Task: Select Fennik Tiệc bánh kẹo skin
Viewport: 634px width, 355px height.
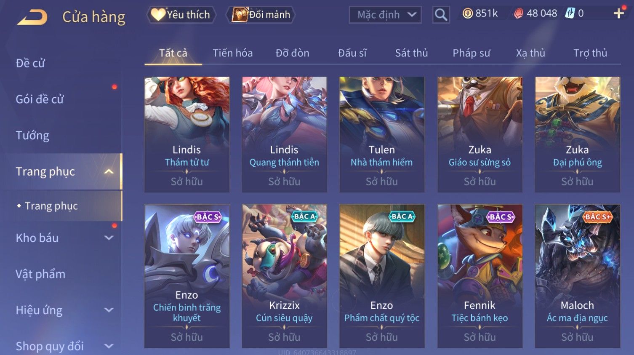Action: click(479, 276)
